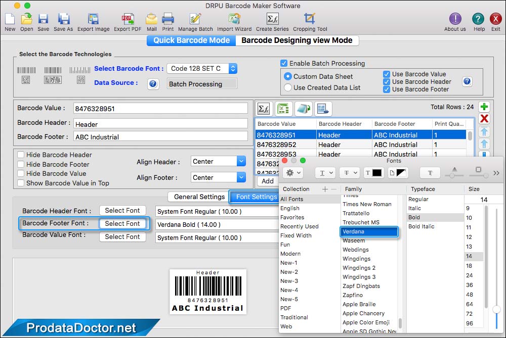This screenshot has height=338, width=506.
Task: Check Hide Barcode Header
Action: click(21, 155)
